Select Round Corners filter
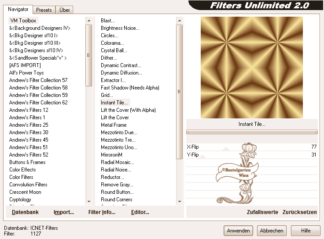The image size is (324, 239). (117, 200)
